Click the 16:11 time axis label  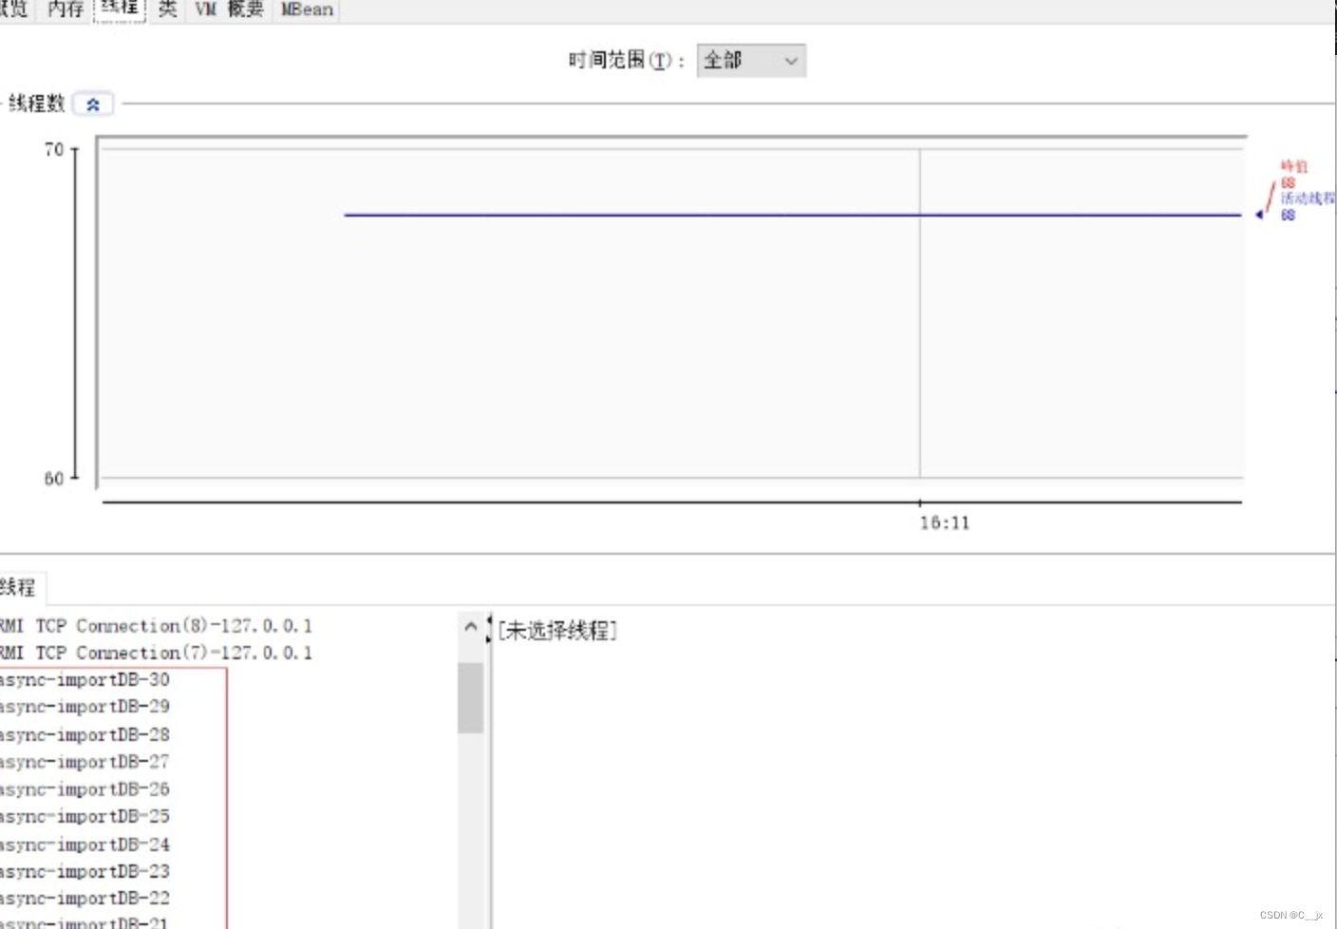[945, 522]
